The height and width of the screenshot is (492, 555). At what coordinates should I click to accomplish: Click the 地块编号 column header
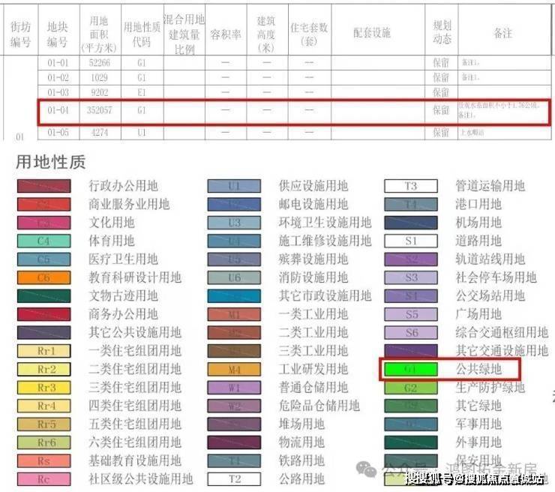pos(57,34)
